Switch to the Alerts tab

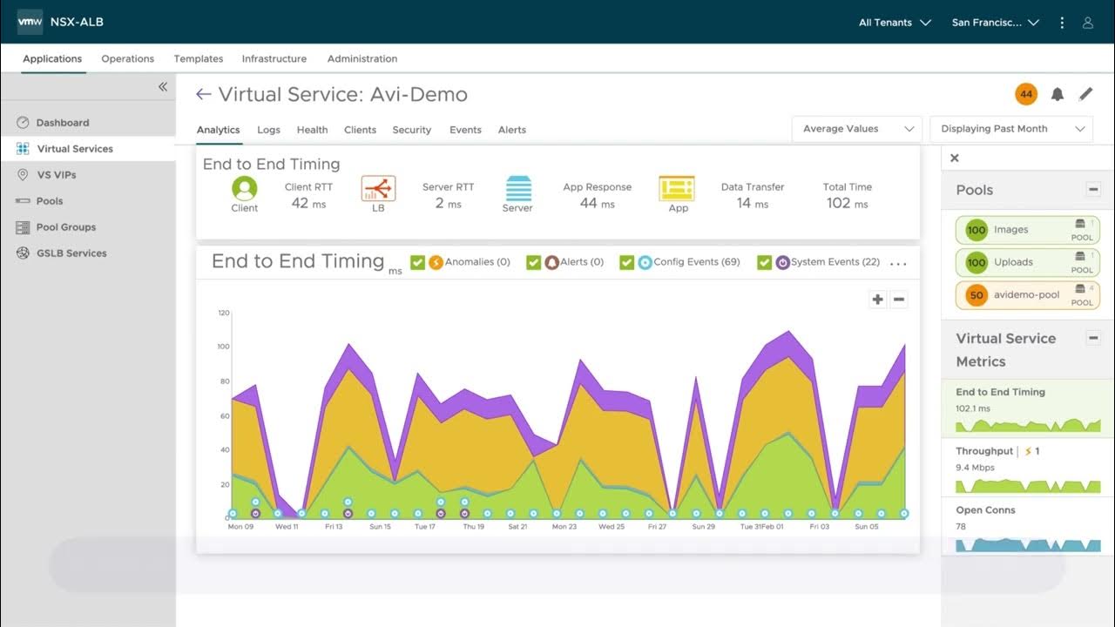(512, 130)
